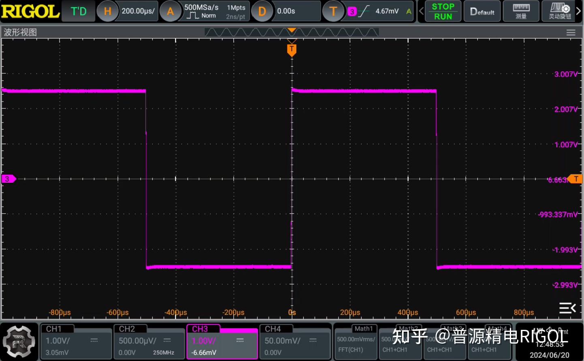Click the 波形视图 waveform view title
584x361 pixels.
tap(20, 32)
